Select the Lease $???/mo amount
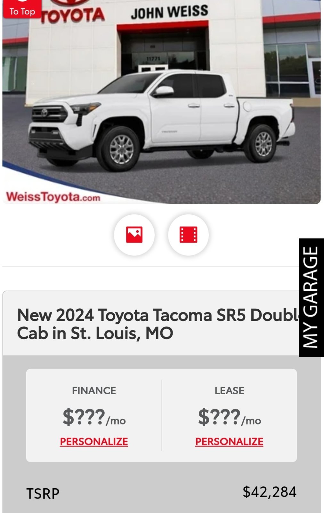This screenshot has height=513, width=324. click(x=230, y=417)
